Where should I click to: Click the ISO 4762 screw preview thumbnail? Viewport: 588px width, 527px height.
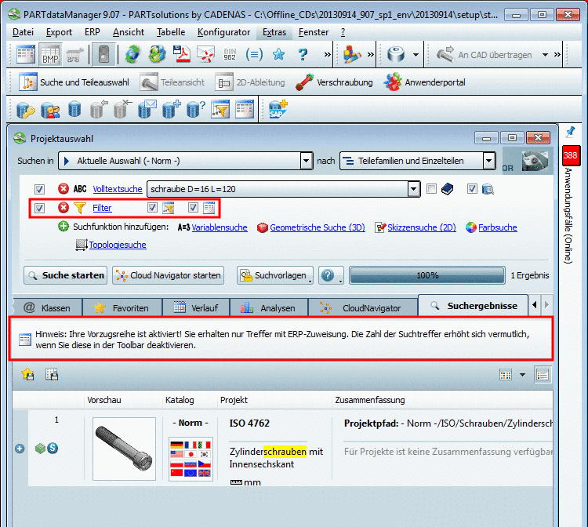click(x=124, y=449)
